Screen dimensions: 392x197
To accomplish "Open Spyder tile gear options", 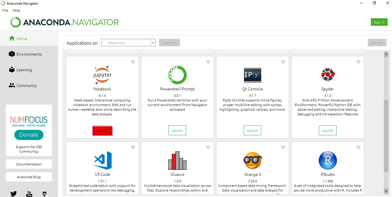I will [x=358, y=62].
